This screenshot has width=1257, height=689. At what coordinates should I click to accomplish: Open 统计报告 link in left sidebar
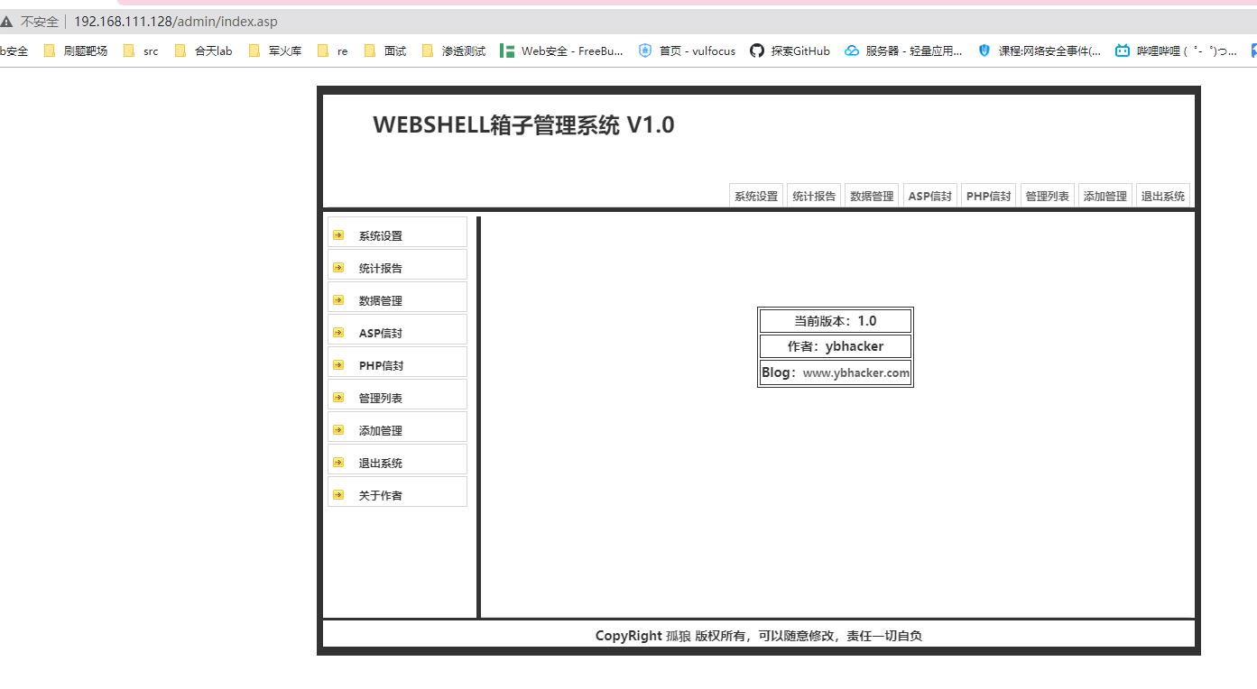(381, 269)
